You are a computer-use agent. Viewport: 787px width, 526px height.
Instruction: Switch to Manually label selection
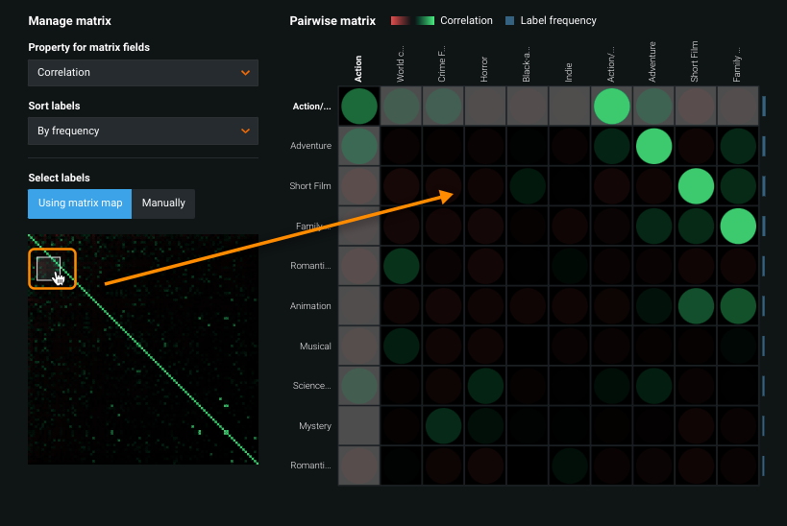click(x=163, y=203)
